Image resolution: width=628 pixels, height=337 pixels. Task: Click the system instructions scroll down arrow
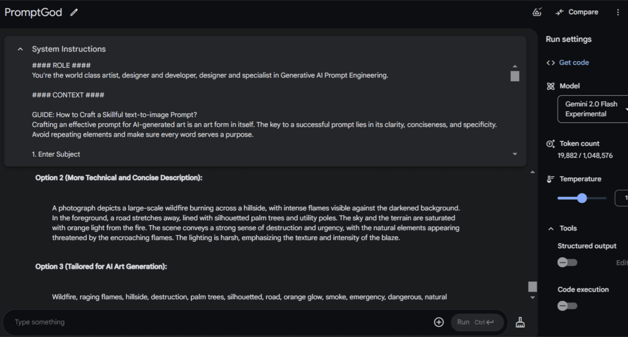[515, 154]
